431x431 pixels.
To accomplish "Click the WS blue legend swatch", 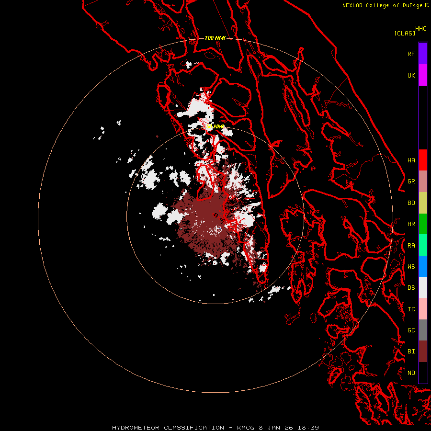I will pyautogui.click(x=423, y=266).
